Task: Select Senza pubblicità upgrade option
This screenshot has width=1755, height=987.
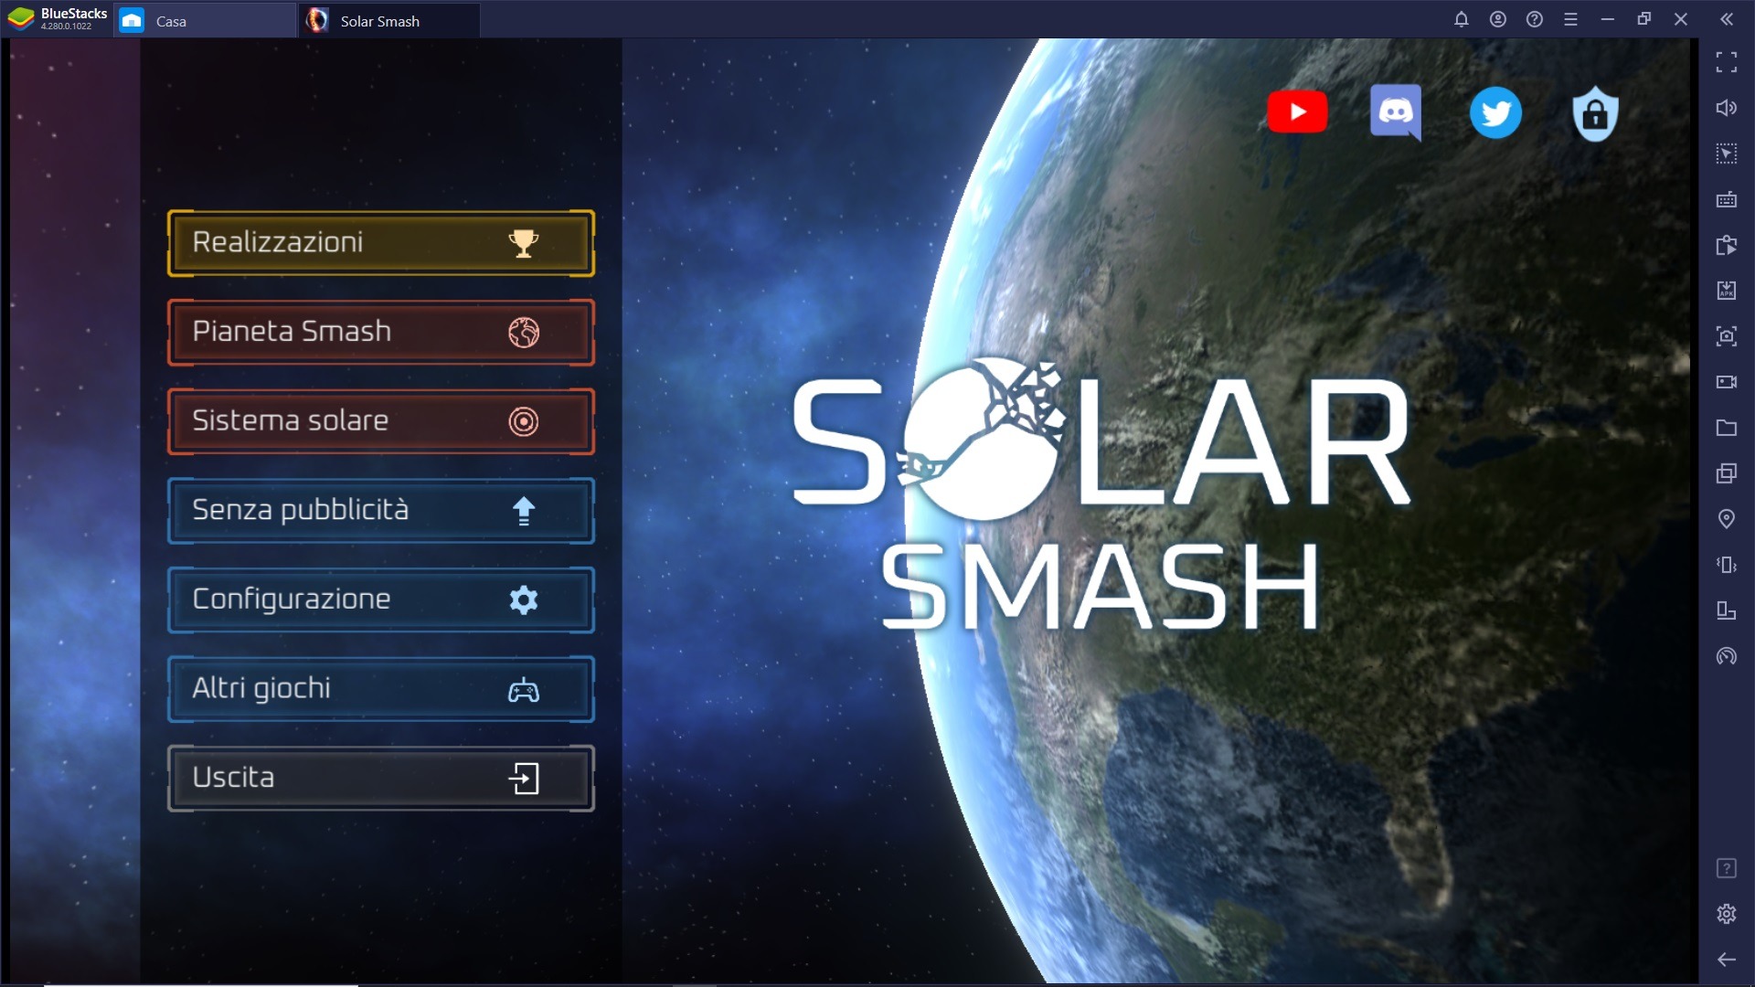Action: coord(381,510)
